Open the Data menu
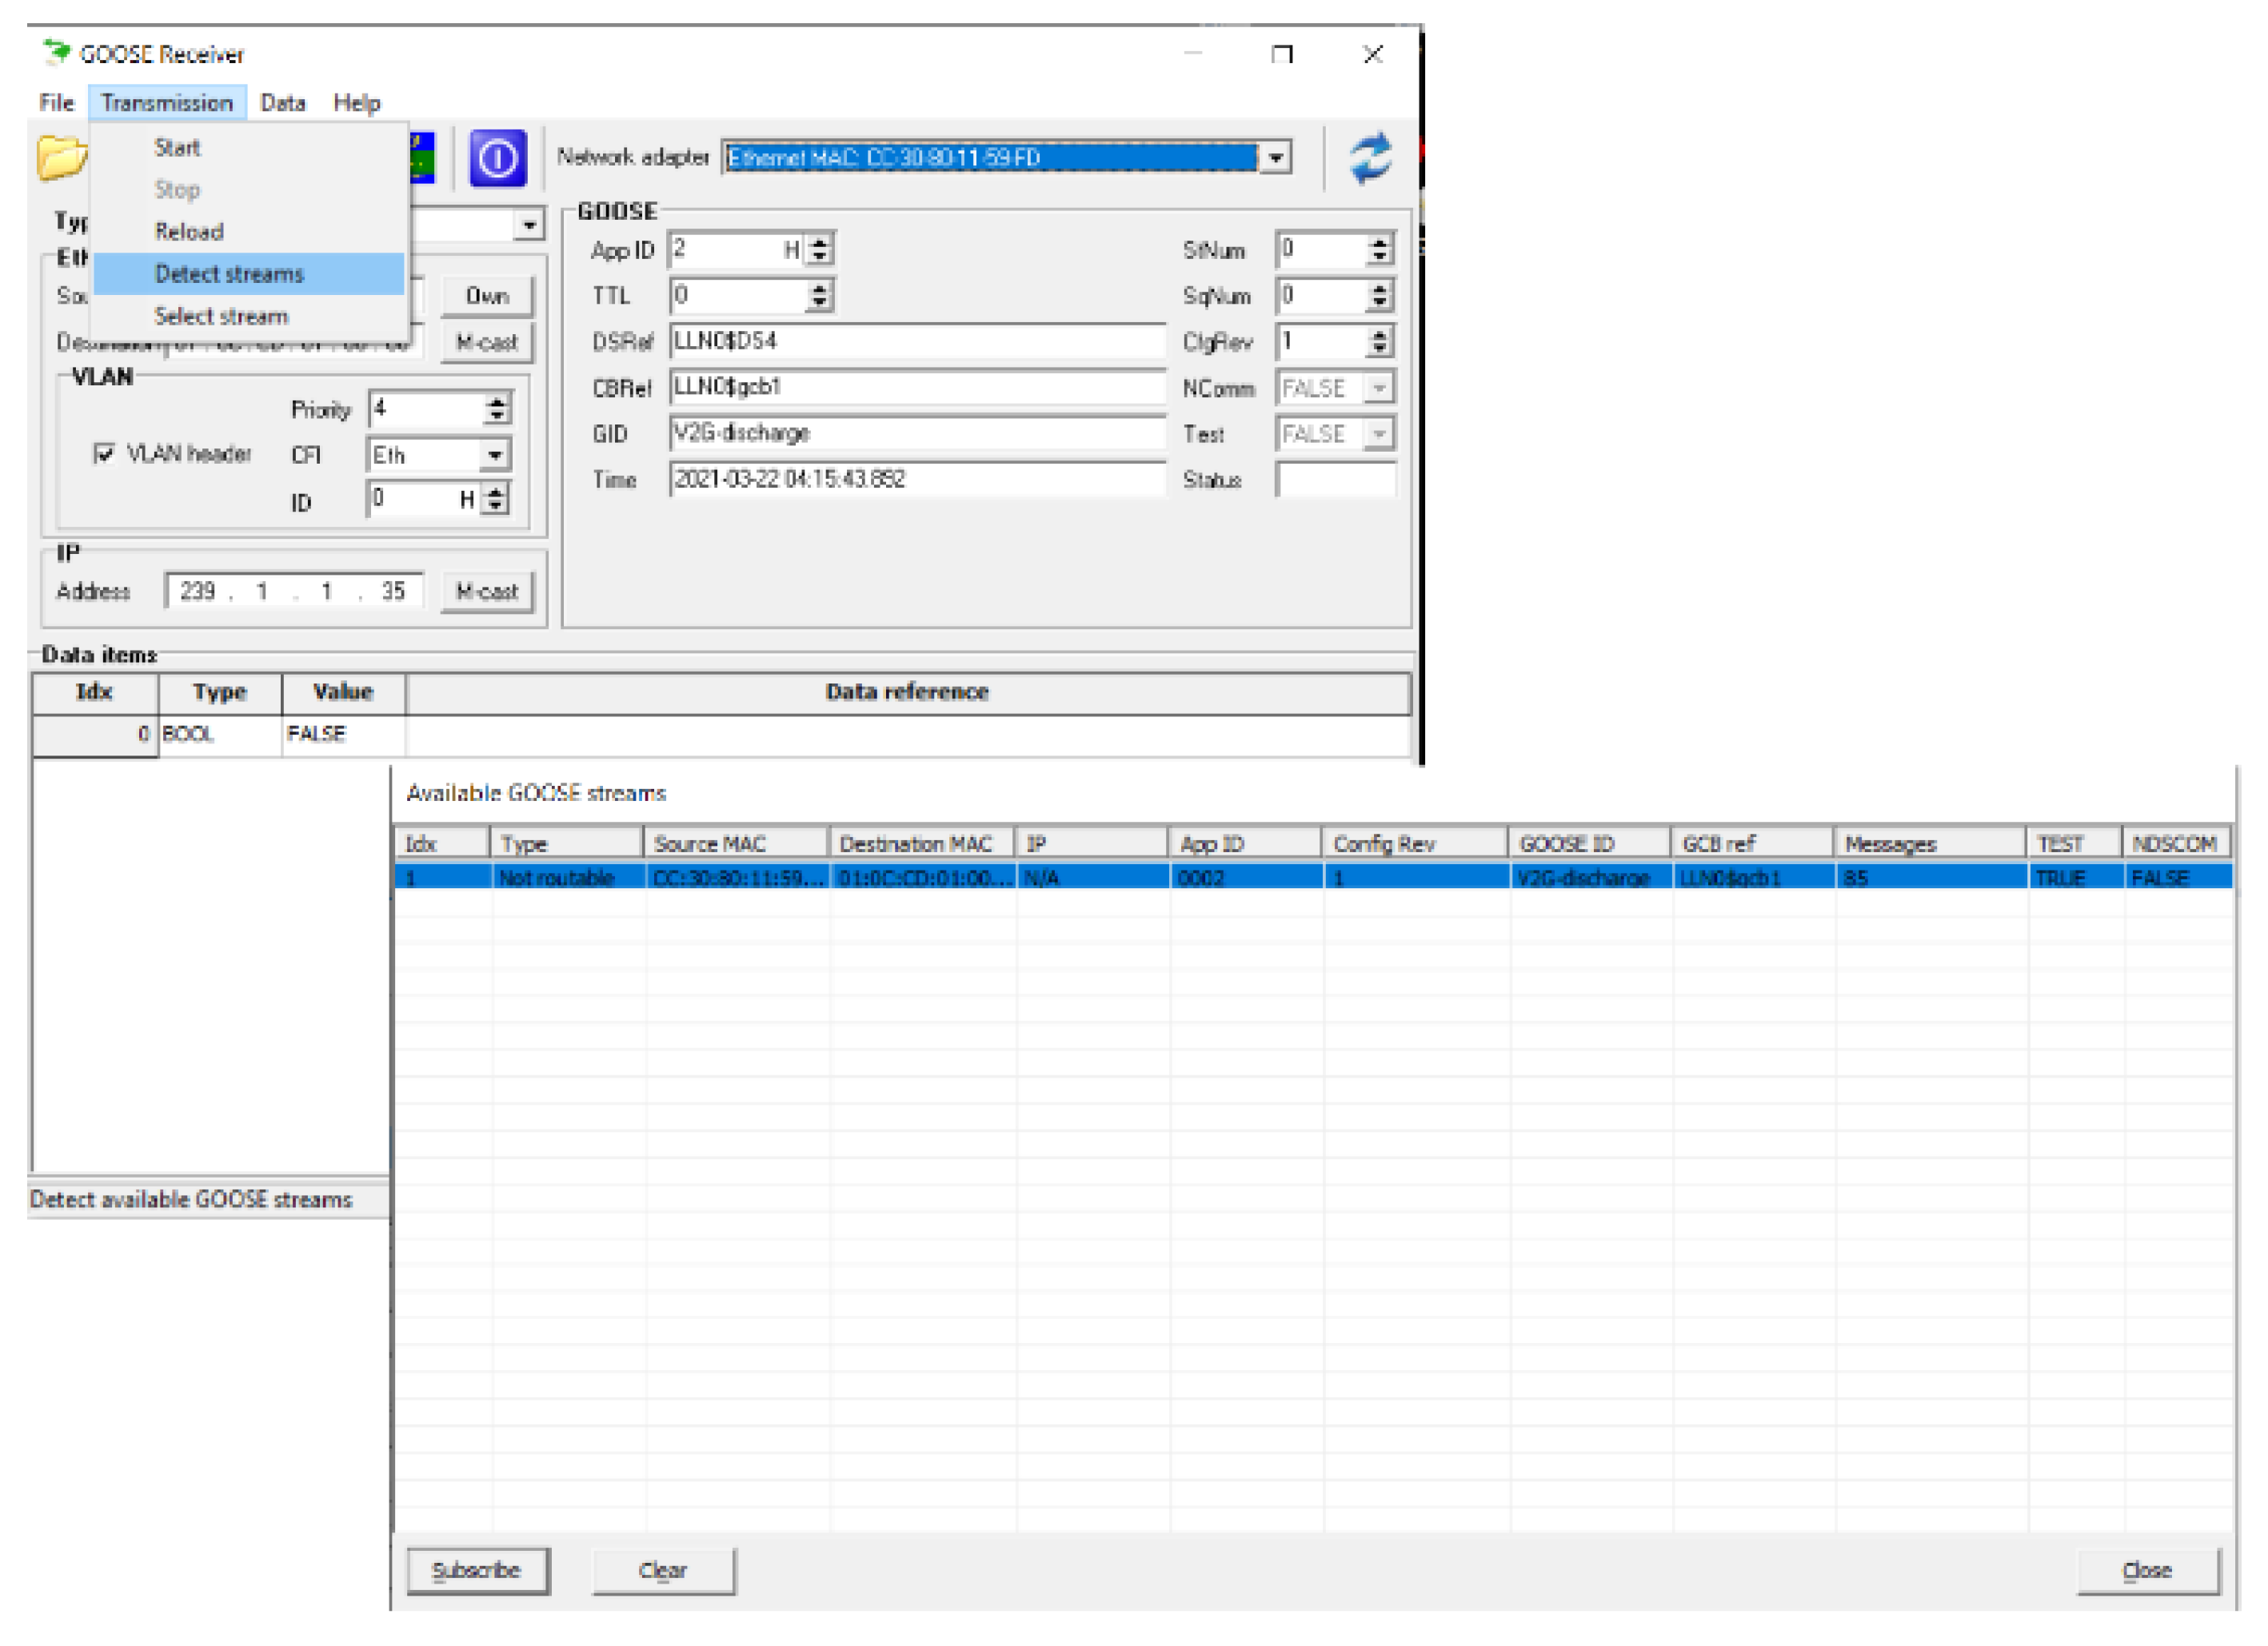The image size is (2268, 1646). (282, 103)
